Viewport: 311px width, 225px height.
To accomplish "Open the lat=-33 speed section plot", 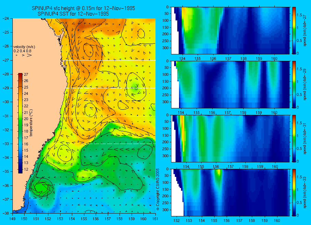I will [x=230, y=192].
